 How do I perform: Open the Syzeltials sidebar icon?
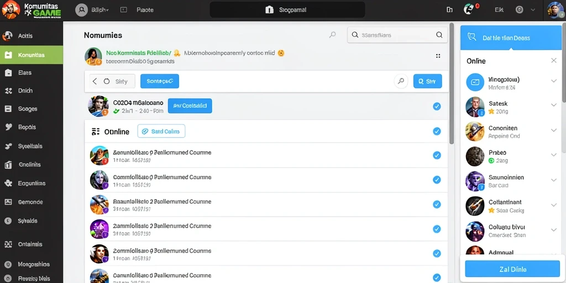[8, 146]
